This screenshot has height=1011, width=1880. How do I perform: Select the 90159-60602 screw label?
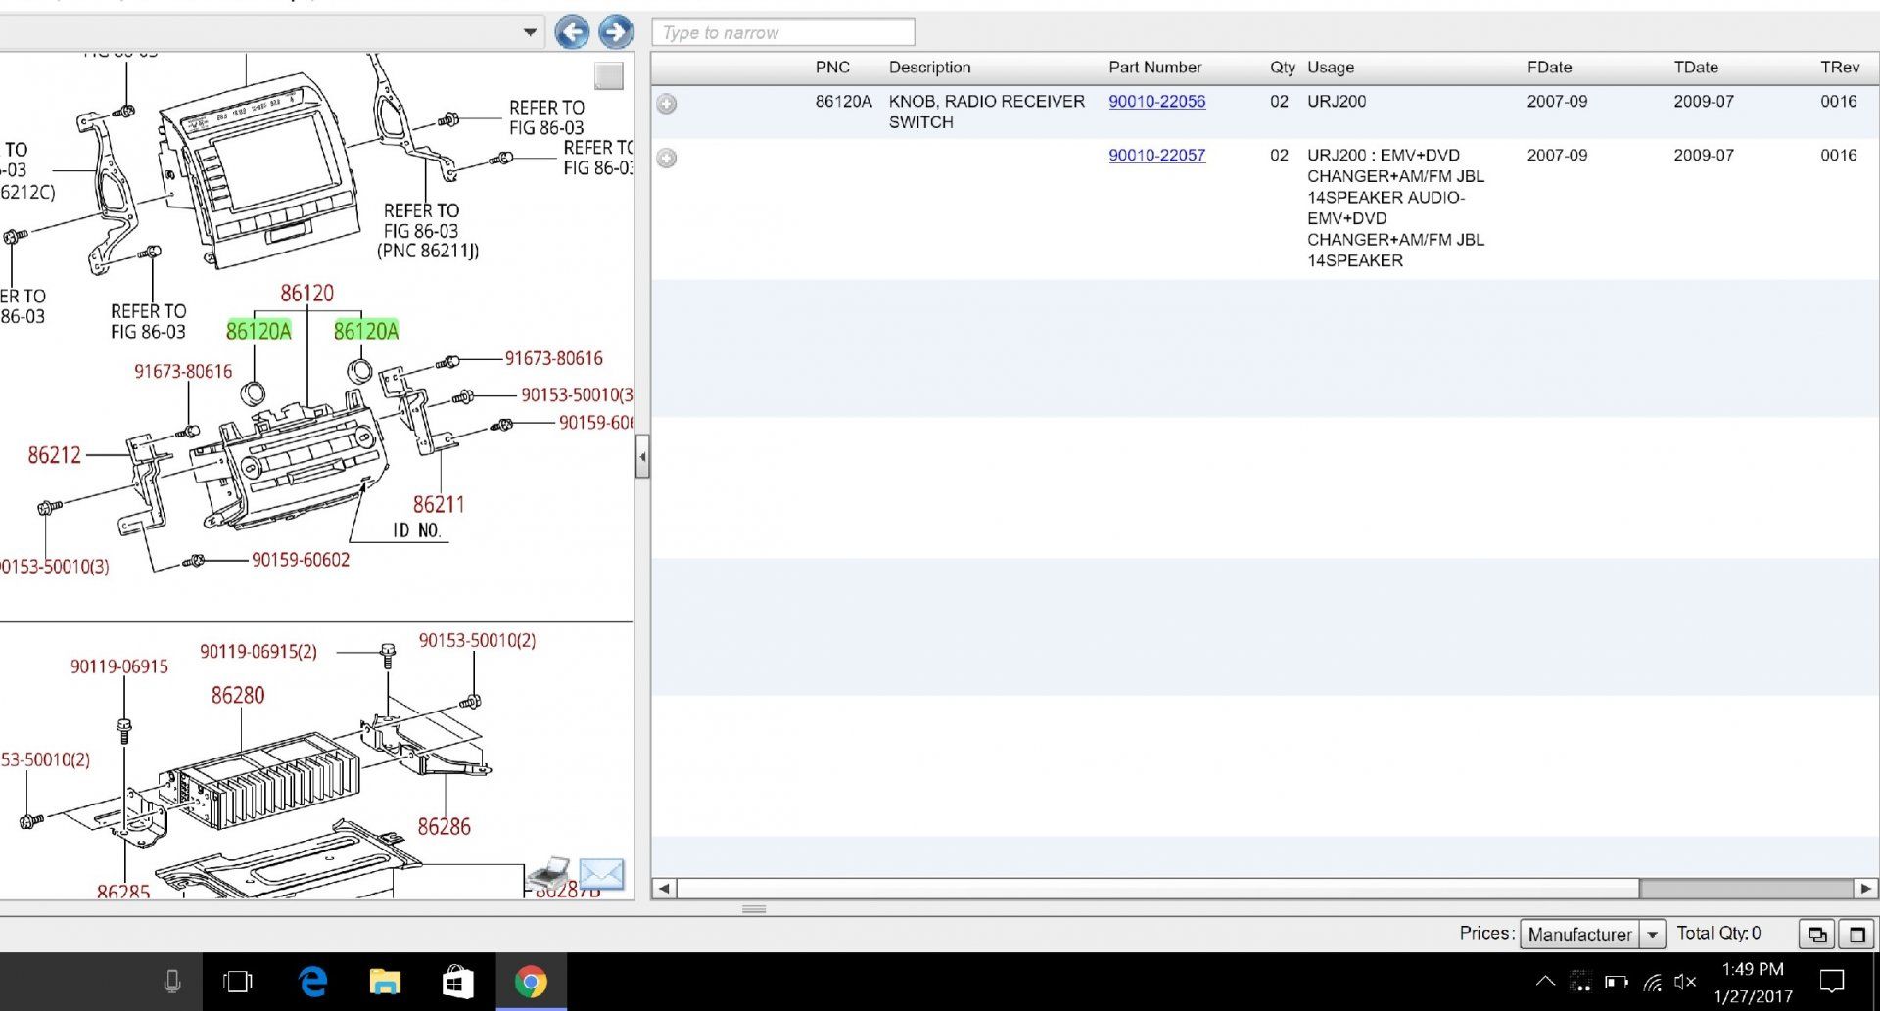click(x=301, y=560)
